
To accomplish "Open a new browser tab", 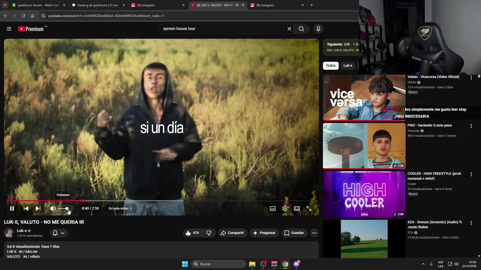I will (312, 5).
